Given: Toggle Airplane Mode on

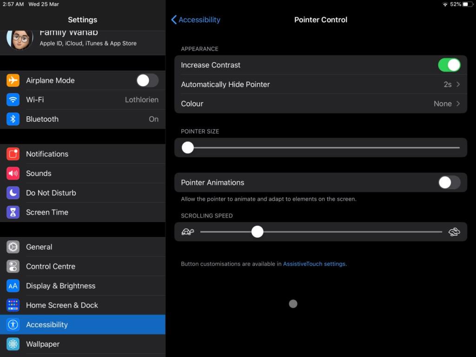Looking at the screenshot, I should pyautogui.click(x=147, y=80).
